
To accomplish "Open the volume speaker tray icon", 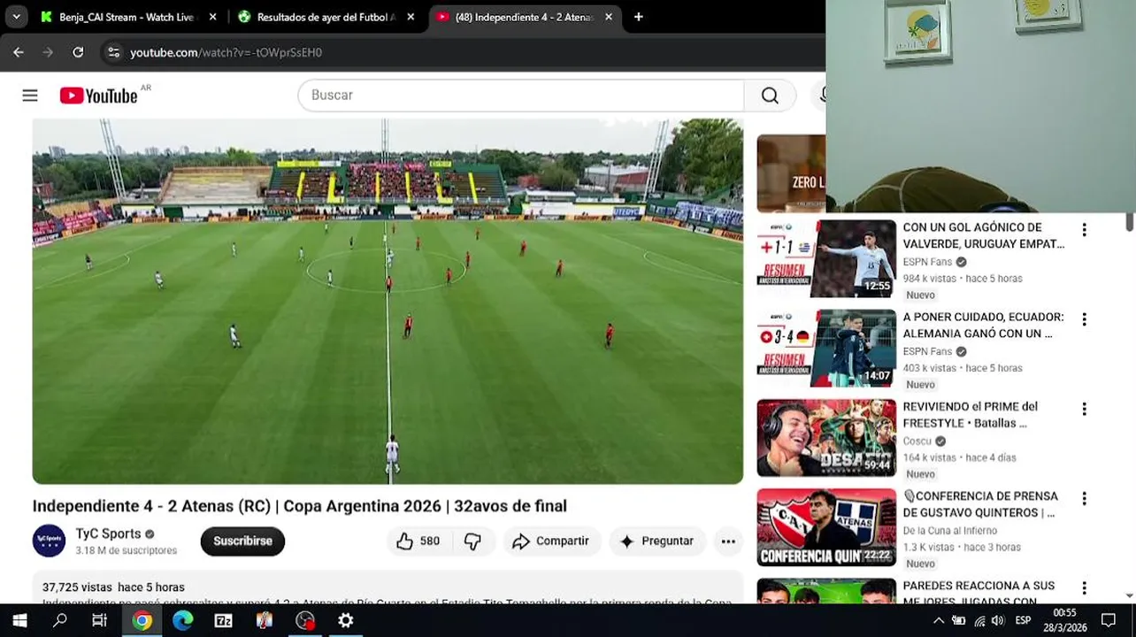I will [999, 620].
